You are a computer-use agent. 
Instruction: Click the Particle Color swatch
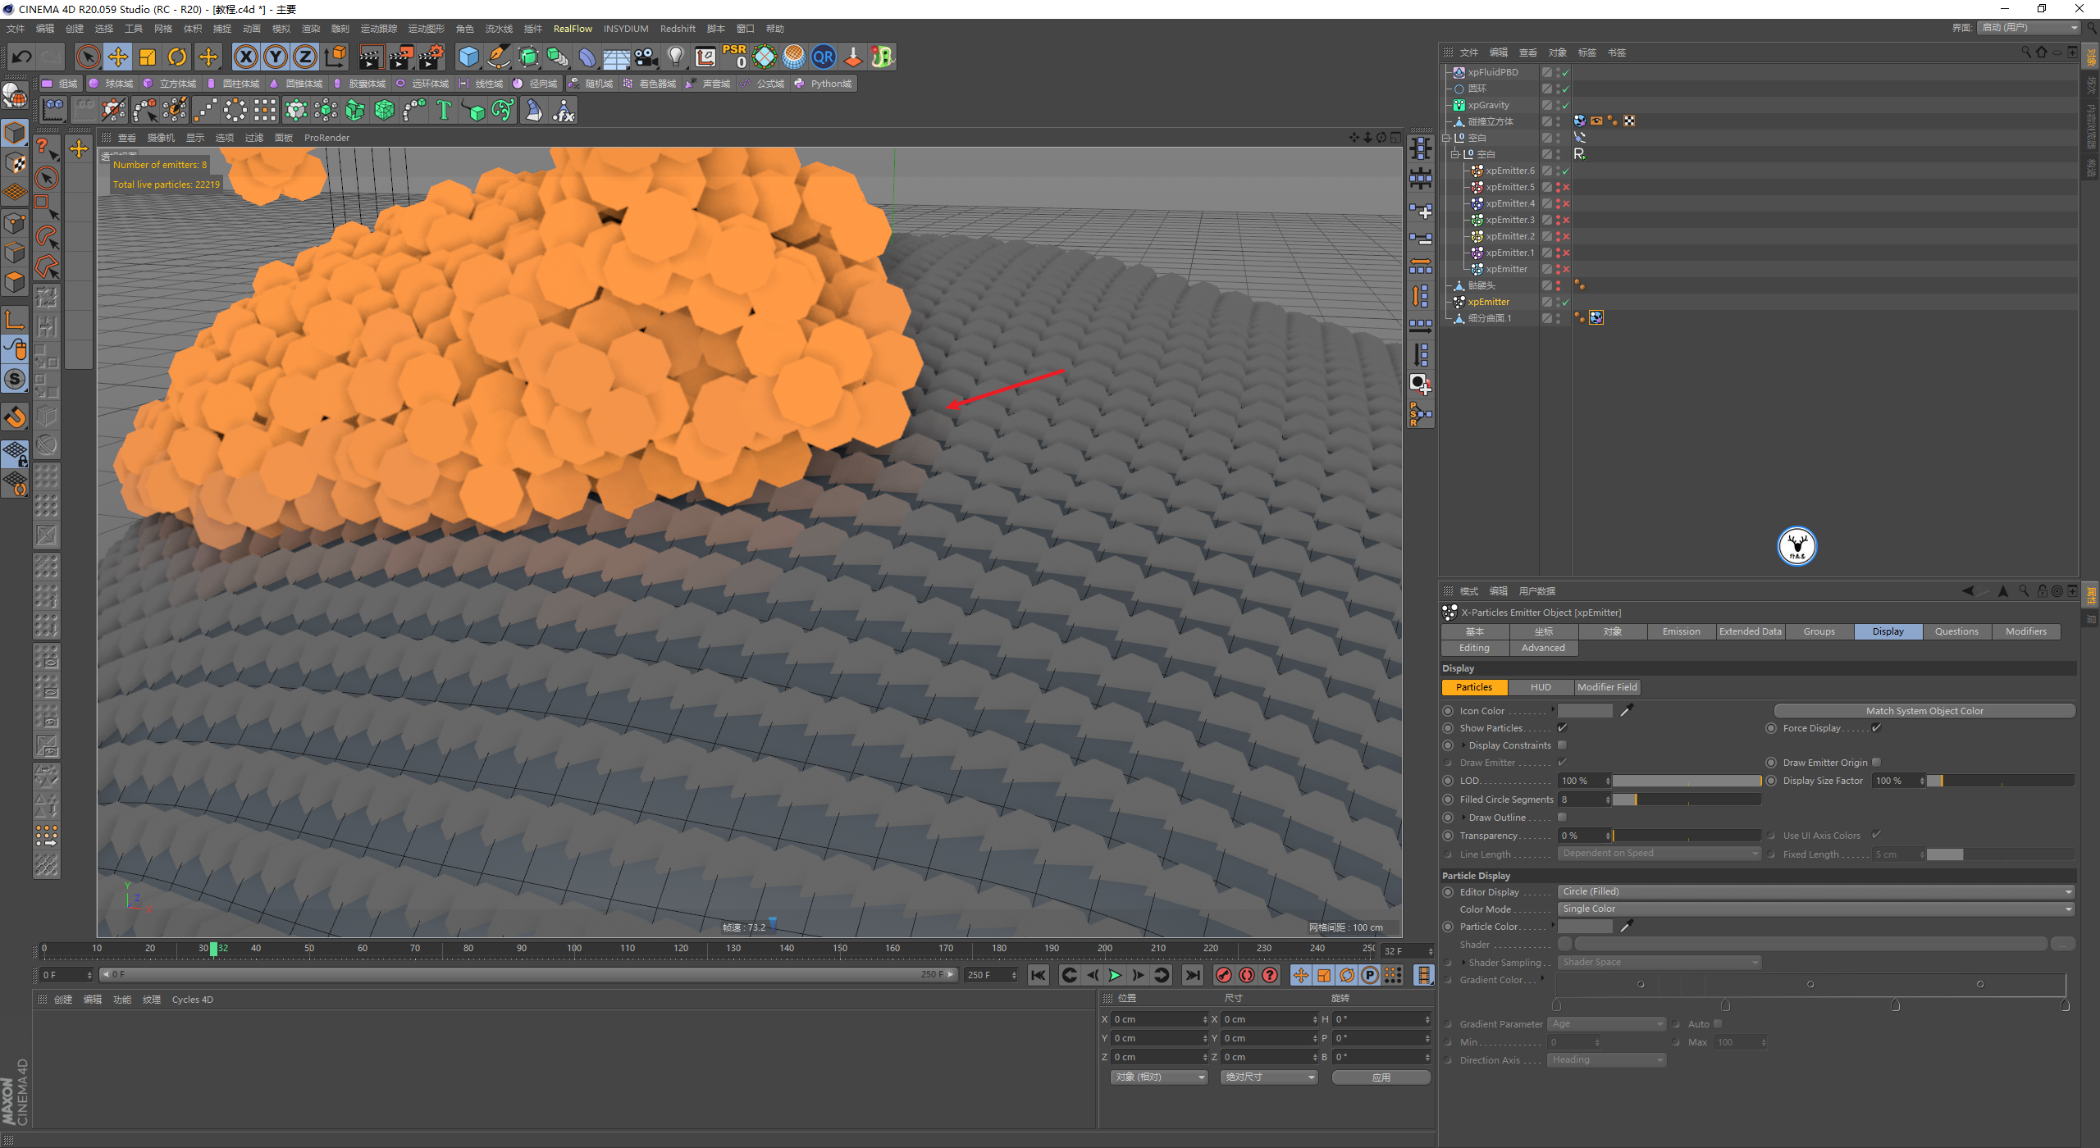1585,927
